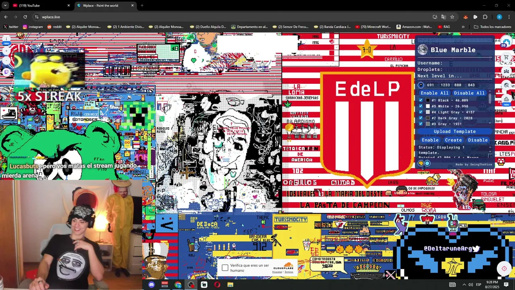Image resolution: width=515 pixels, height=290 pixels.
Task: Toggle the #1 Black color checkbox
Action: click(x=421, y=100)
